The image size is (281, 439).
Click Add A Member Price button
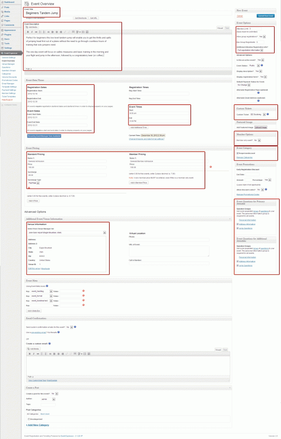139,183
